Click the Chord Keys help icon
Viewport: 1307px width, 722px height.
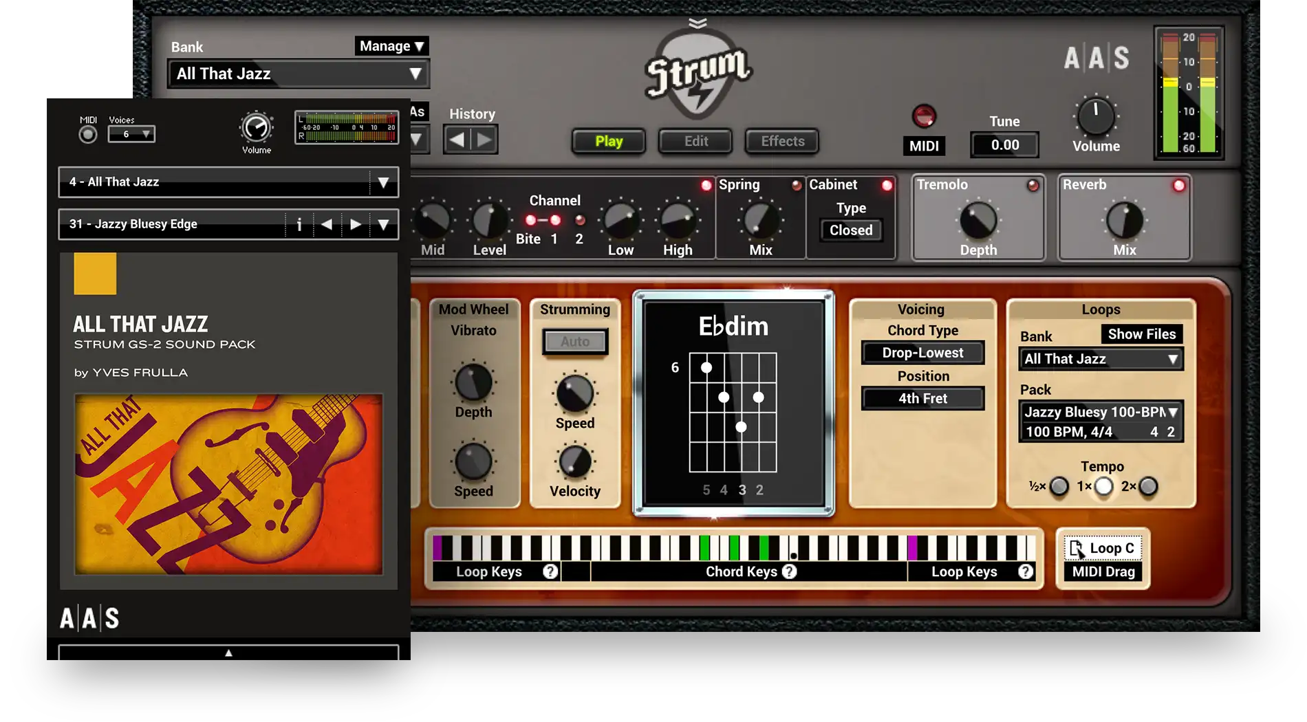click(790, 571)
